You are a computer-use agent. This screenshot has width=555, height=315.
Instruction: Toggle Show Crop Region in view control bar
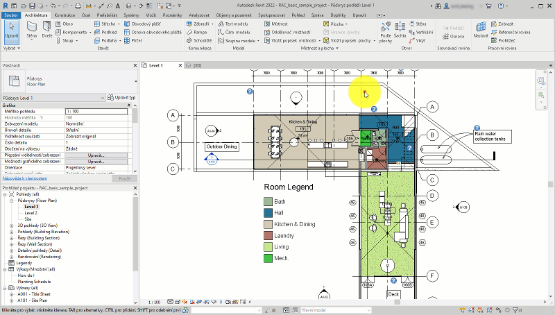click(207, 302)
